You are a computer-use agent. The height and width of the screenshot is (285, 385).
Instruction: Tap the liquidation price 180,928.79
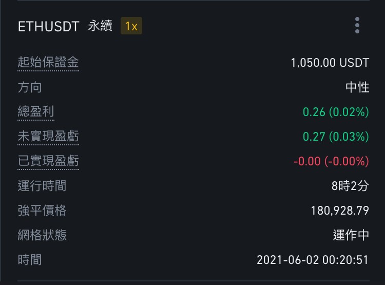click(x=340, y=211)
